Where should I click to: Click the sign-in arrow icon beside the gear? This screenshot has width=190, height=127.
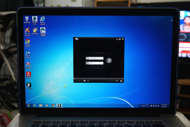coord(88,81)
